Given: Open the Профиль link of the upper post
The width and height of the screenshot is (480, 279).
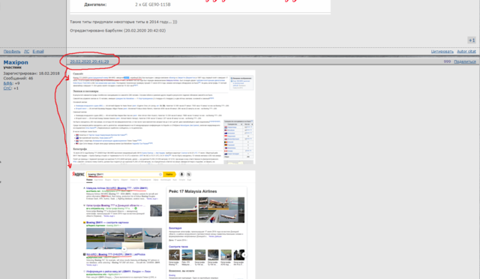Looking at the screenshot, I should pos(12,52).
